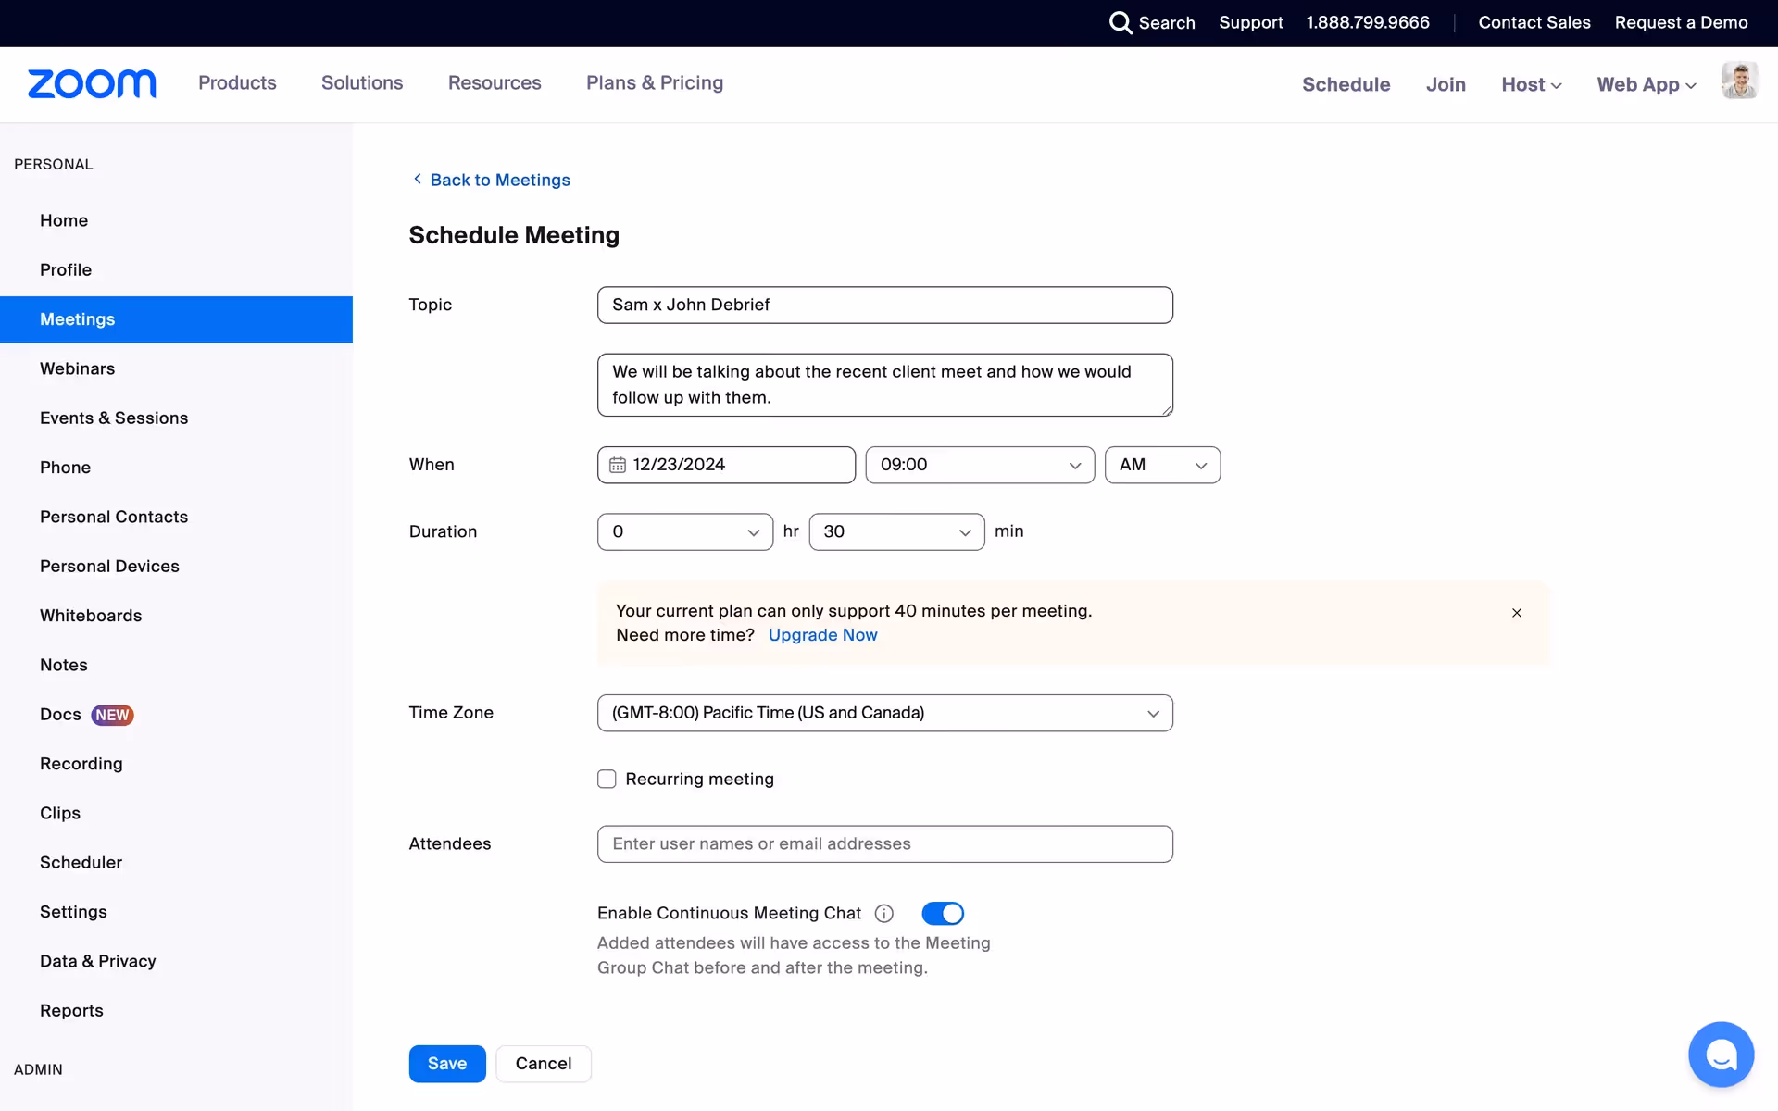Screen dimensions: 1778x1111
Task: Open the user profile avatar
Action: tap(1738, 81)
